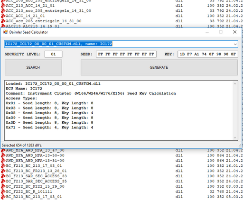Click the icon beside BC_F213_SAR_SEC_ACCESS_33
Image resolution: width=243 pixels, height=200 pixels.
[x=3, y=176]
